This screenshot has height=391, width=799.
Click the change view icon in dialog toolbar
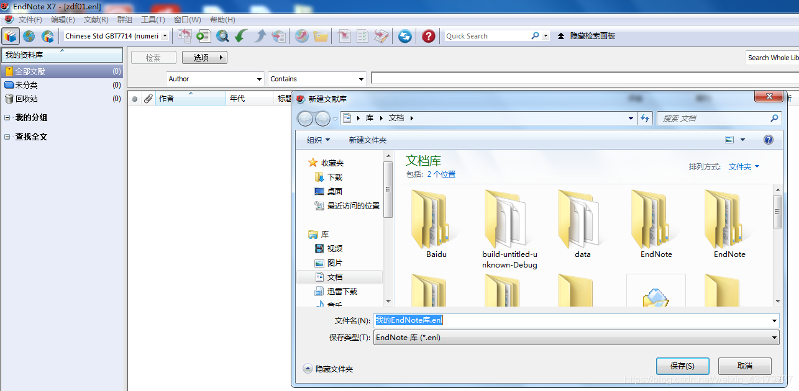pos(729,140)
